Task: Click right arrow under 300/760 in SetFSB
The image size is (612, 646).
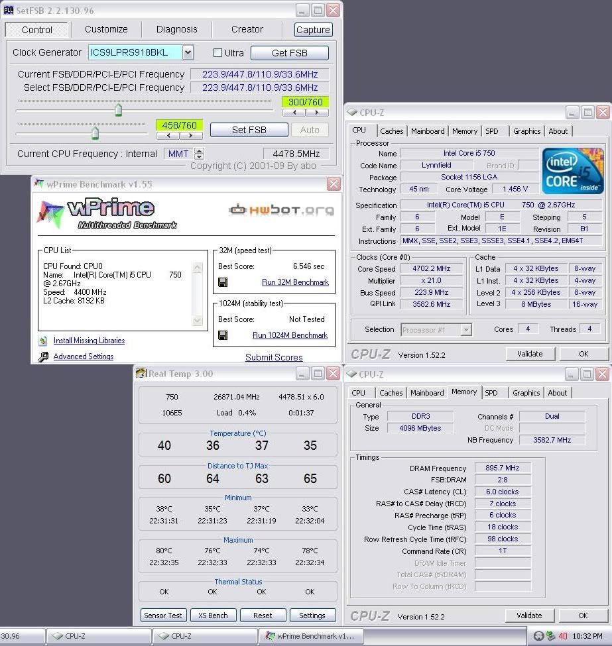Action: 317,113
